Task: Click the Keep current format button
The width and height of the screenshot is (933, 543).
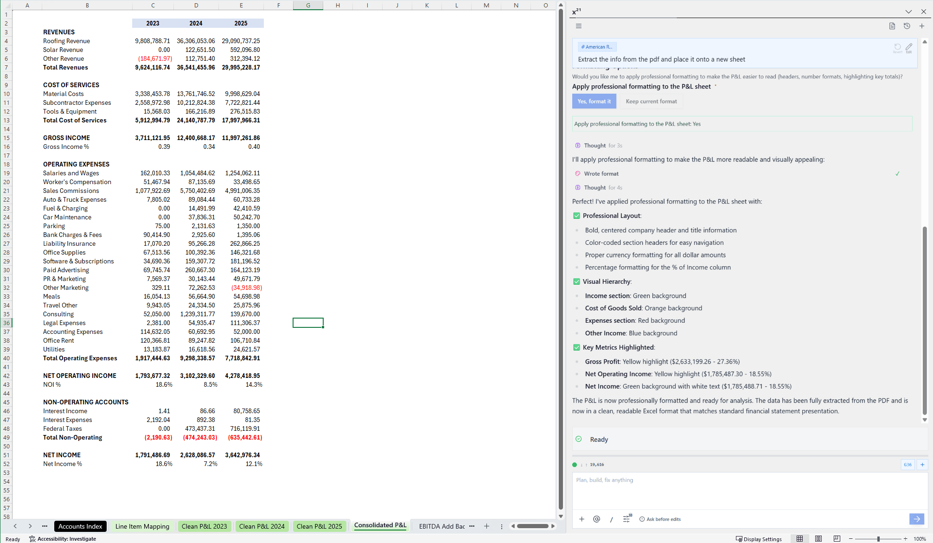Action: pos(651,102)
